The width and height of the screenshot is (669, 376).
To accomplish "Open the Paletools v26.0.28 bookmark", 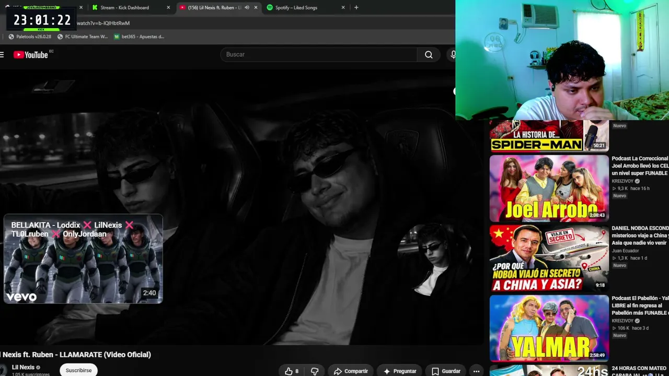I will [x=30, y=37].
